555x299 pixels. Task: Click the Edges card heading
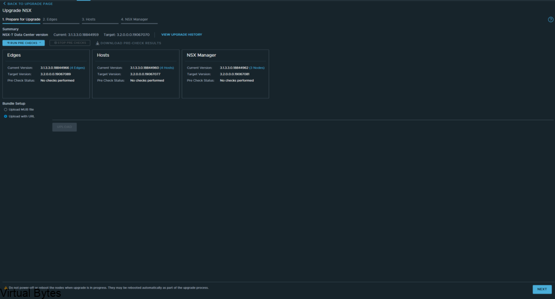14,55
